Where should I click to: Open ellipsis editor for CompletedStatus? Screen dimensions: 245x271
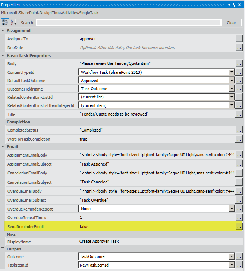pyautogui.click(x=239, y=130)
